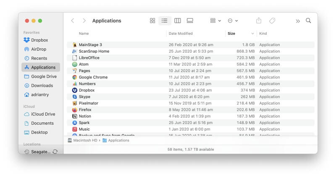
Task: Click the "7 Jul 2020 at 6:20 pm" date
Action: tap(189, 97)
